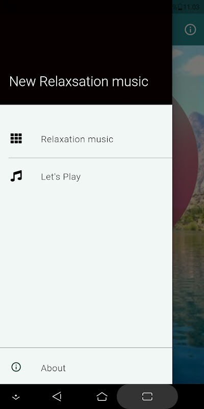Tap the red circle peeking behind the drawer
Viewport: 204px width, 409px height.
(x=185, y=162)
